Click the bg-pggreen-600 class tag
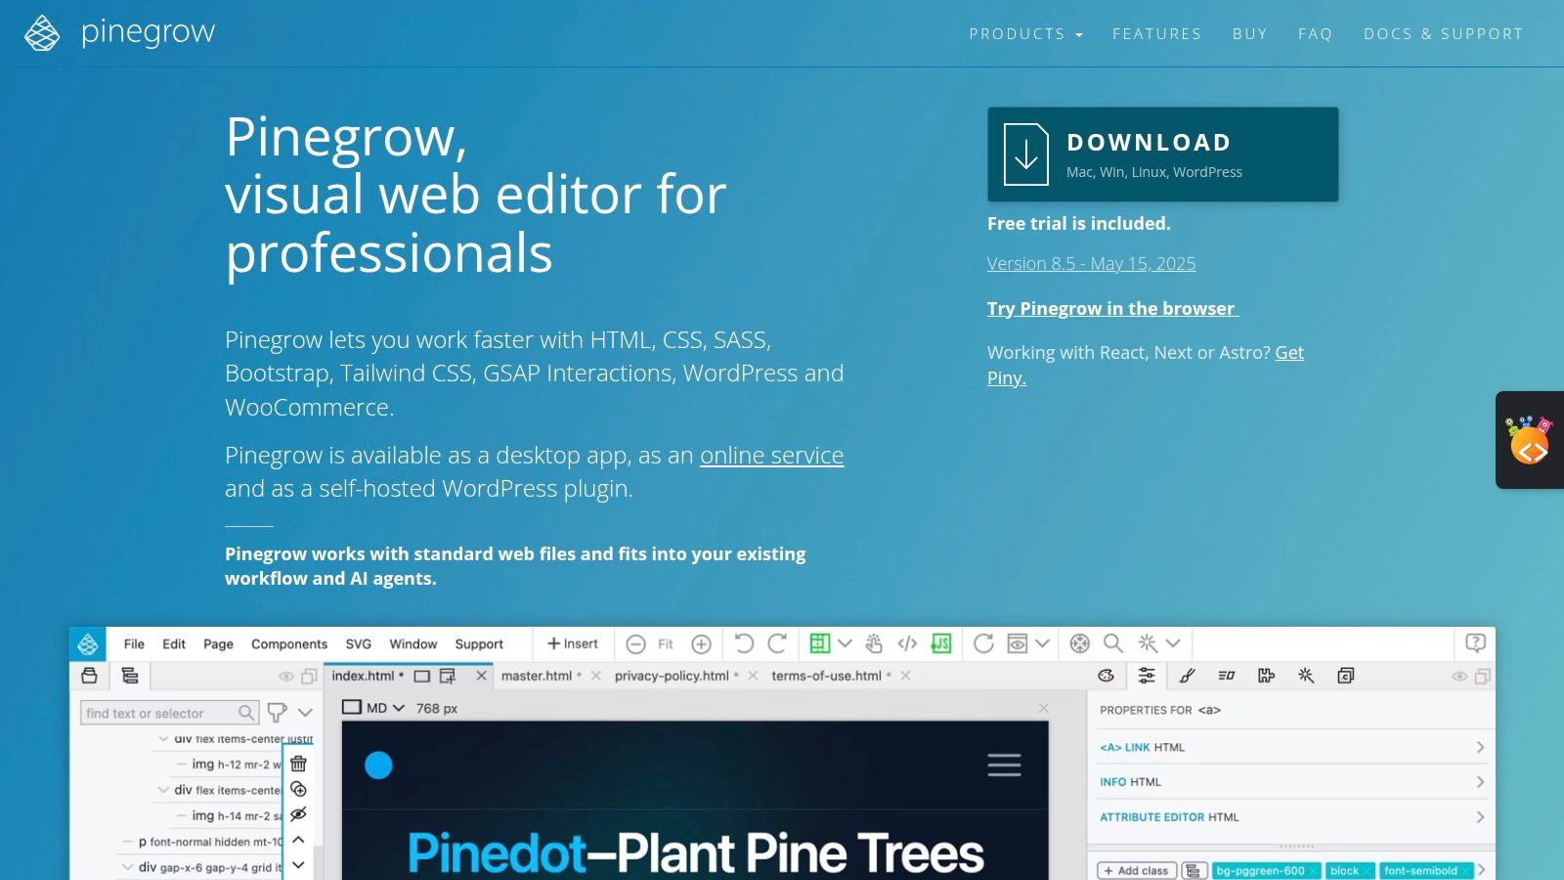Screen dimensions: 1564x880 point(1266,870)
